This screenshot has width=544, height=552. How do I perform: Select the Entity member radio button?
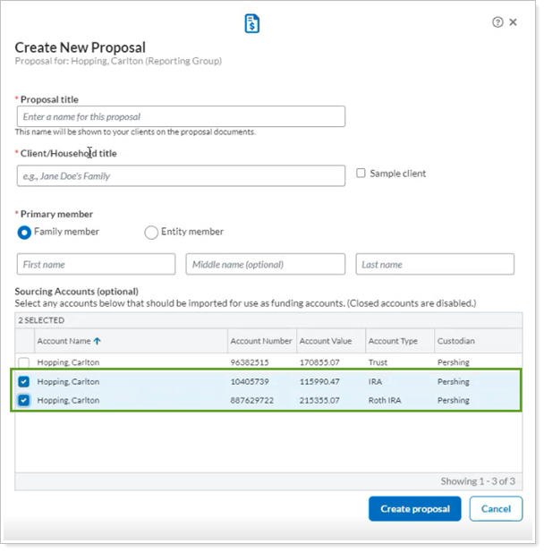(151, 232)
